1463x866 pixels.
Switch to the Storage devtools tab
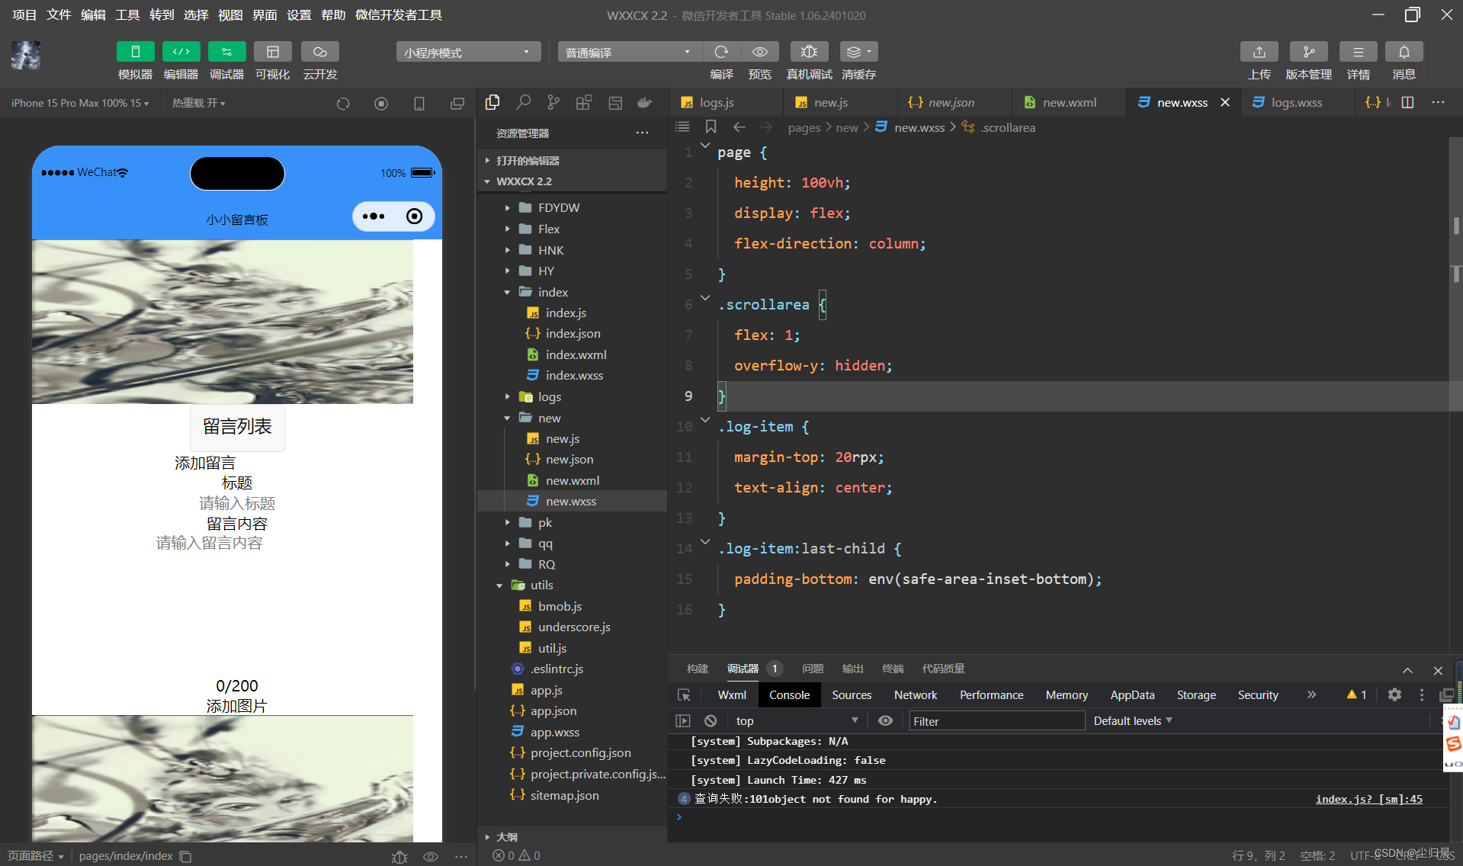tap(1196, 694)
